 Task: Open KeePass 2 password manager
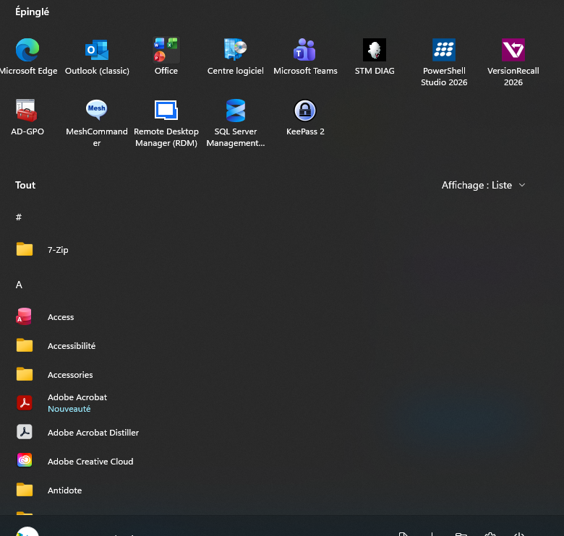305,118
